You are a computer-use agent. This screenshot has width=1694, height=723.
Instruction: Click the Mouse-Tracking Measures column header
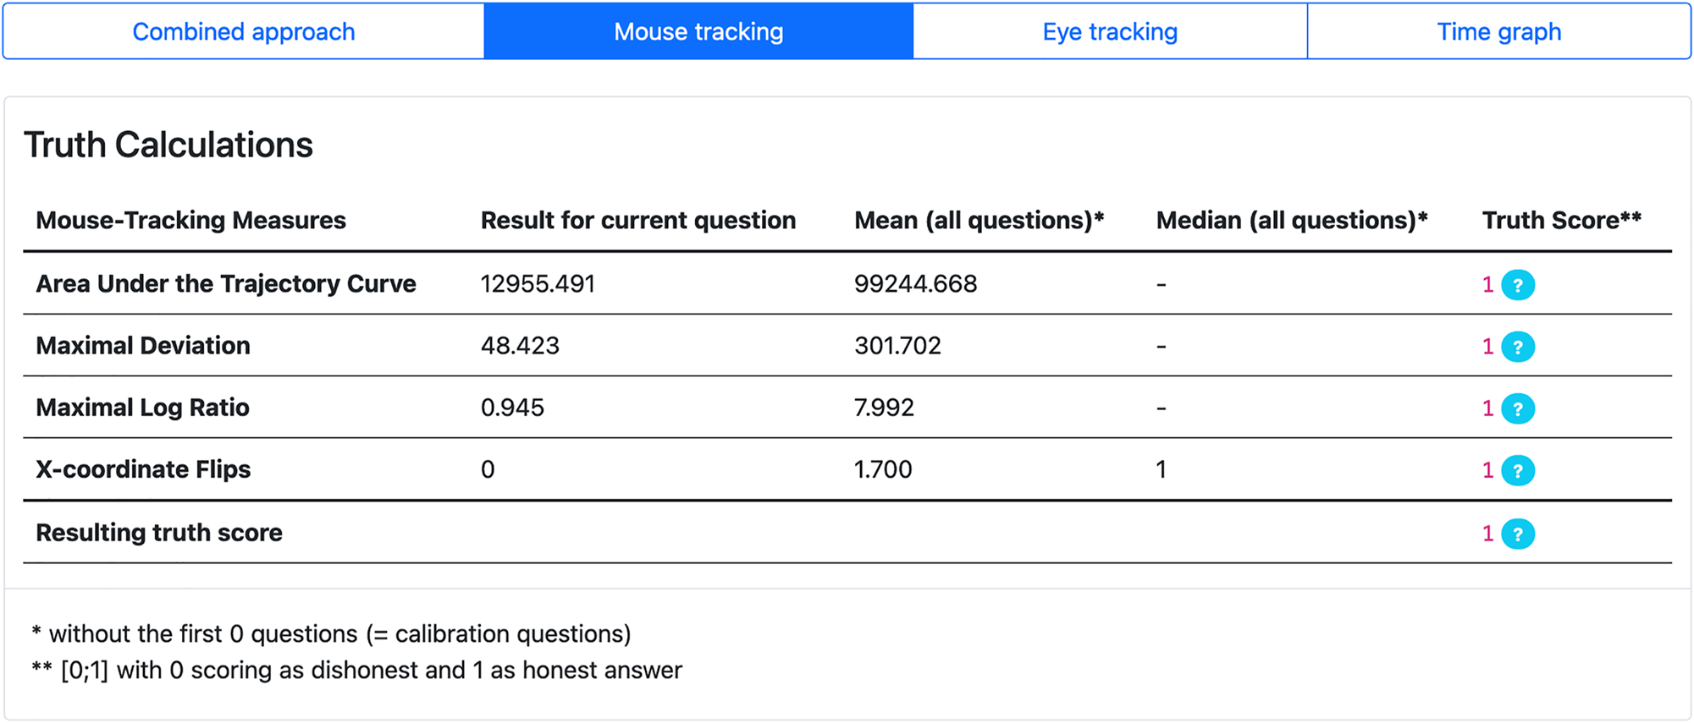190,221
